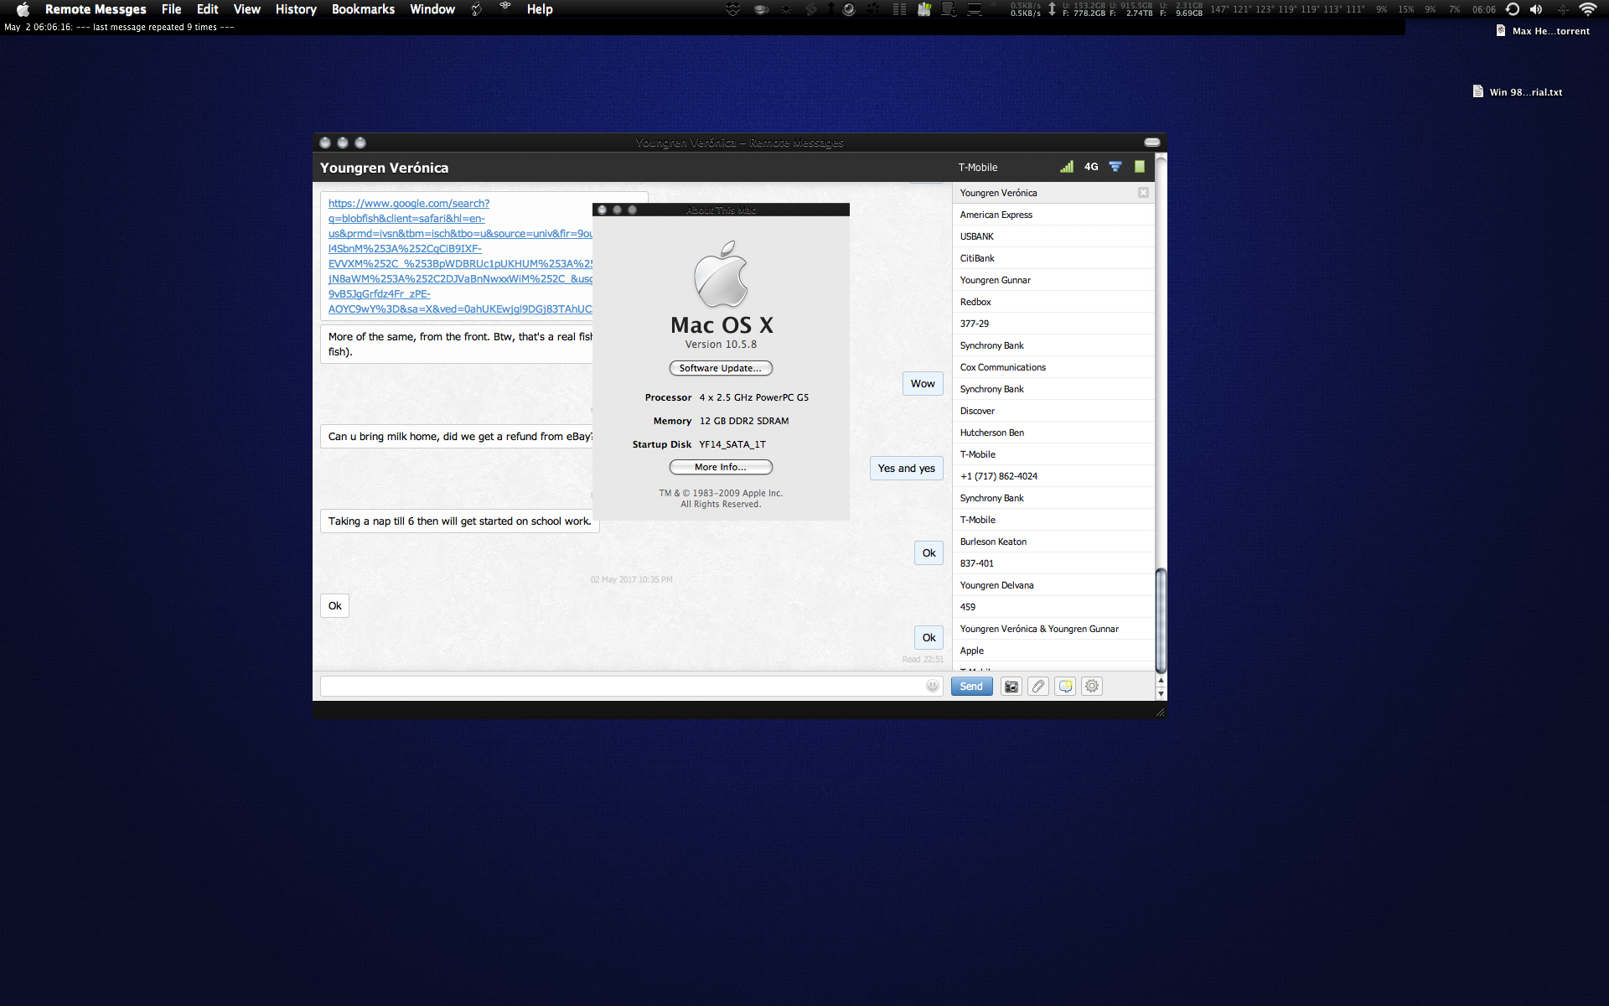1609x1006 pixels.
Task: Open the gear settings button beside Send
Action: click(1092, 687)
